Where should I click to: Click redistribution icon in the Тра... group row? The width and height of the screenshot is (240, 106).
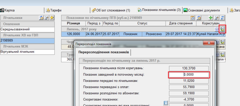pos(222,54)
